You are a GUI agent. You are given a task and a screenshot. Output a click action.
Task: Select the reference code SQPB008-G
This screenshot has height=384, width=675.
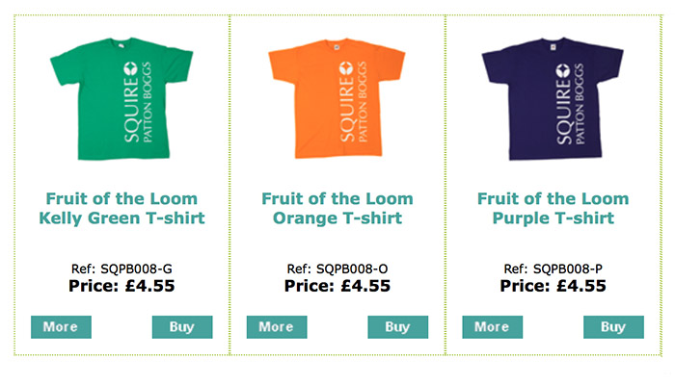(x=136, y=269)
